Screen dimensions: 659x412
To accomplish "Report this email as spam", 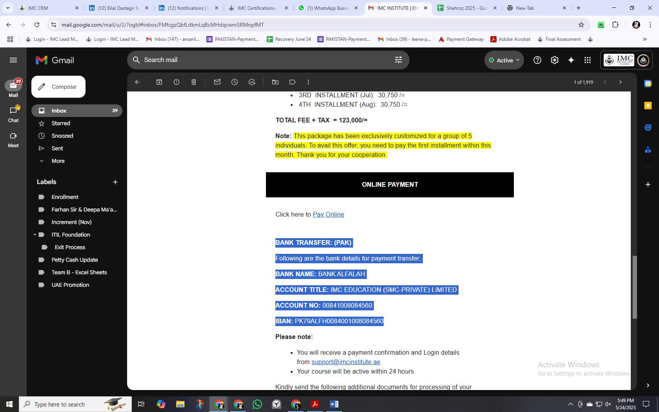I will point(177,82).
